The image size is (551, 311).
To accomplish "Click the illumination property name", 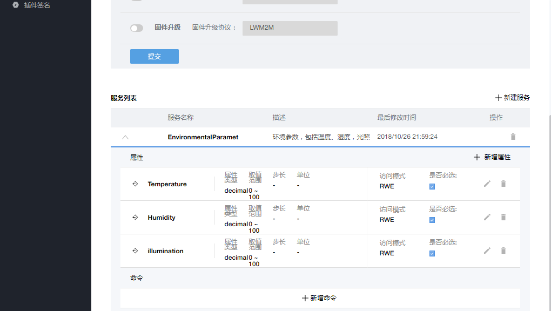I will [x=165, y=251].
